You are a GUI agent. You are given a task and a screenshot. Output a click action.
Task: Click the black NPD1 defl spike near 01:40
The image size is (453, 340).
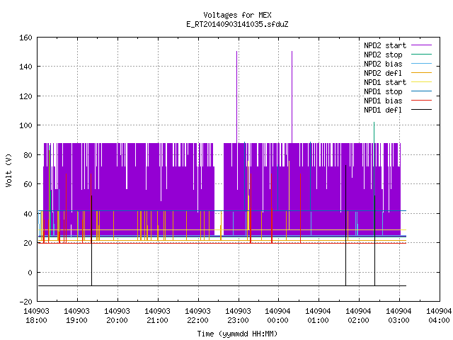(x=346, y=225)
